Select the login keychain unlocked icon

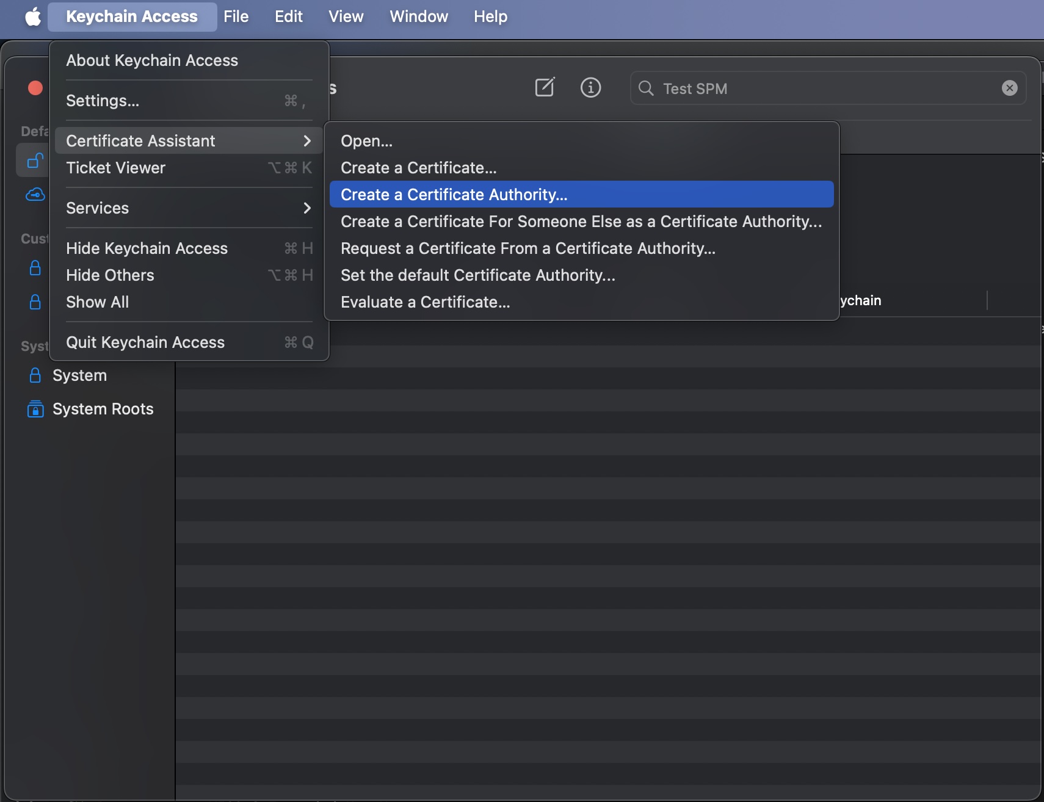click(35, 161)
